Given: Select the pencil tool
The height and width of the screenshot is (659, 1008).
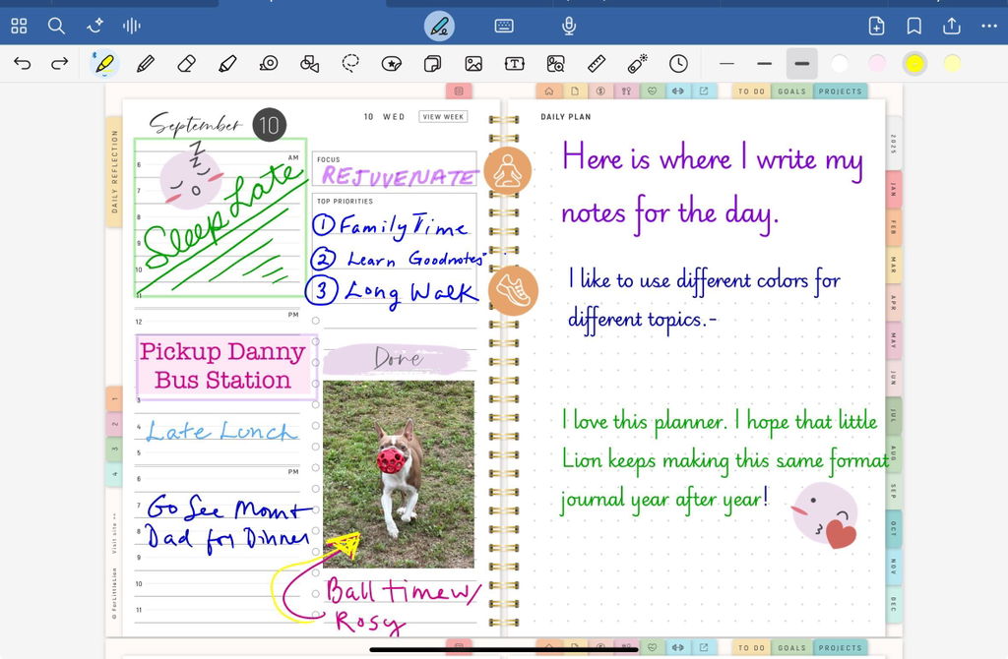Looking at the screenshot, I should [146, 64].
